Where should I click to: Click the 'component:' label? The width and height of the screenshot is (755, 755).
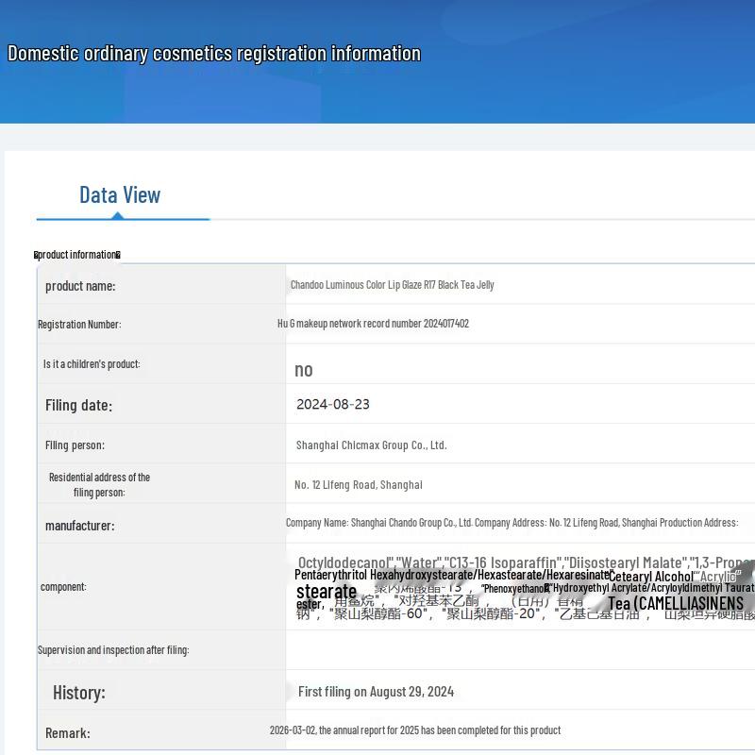[63, 587]
